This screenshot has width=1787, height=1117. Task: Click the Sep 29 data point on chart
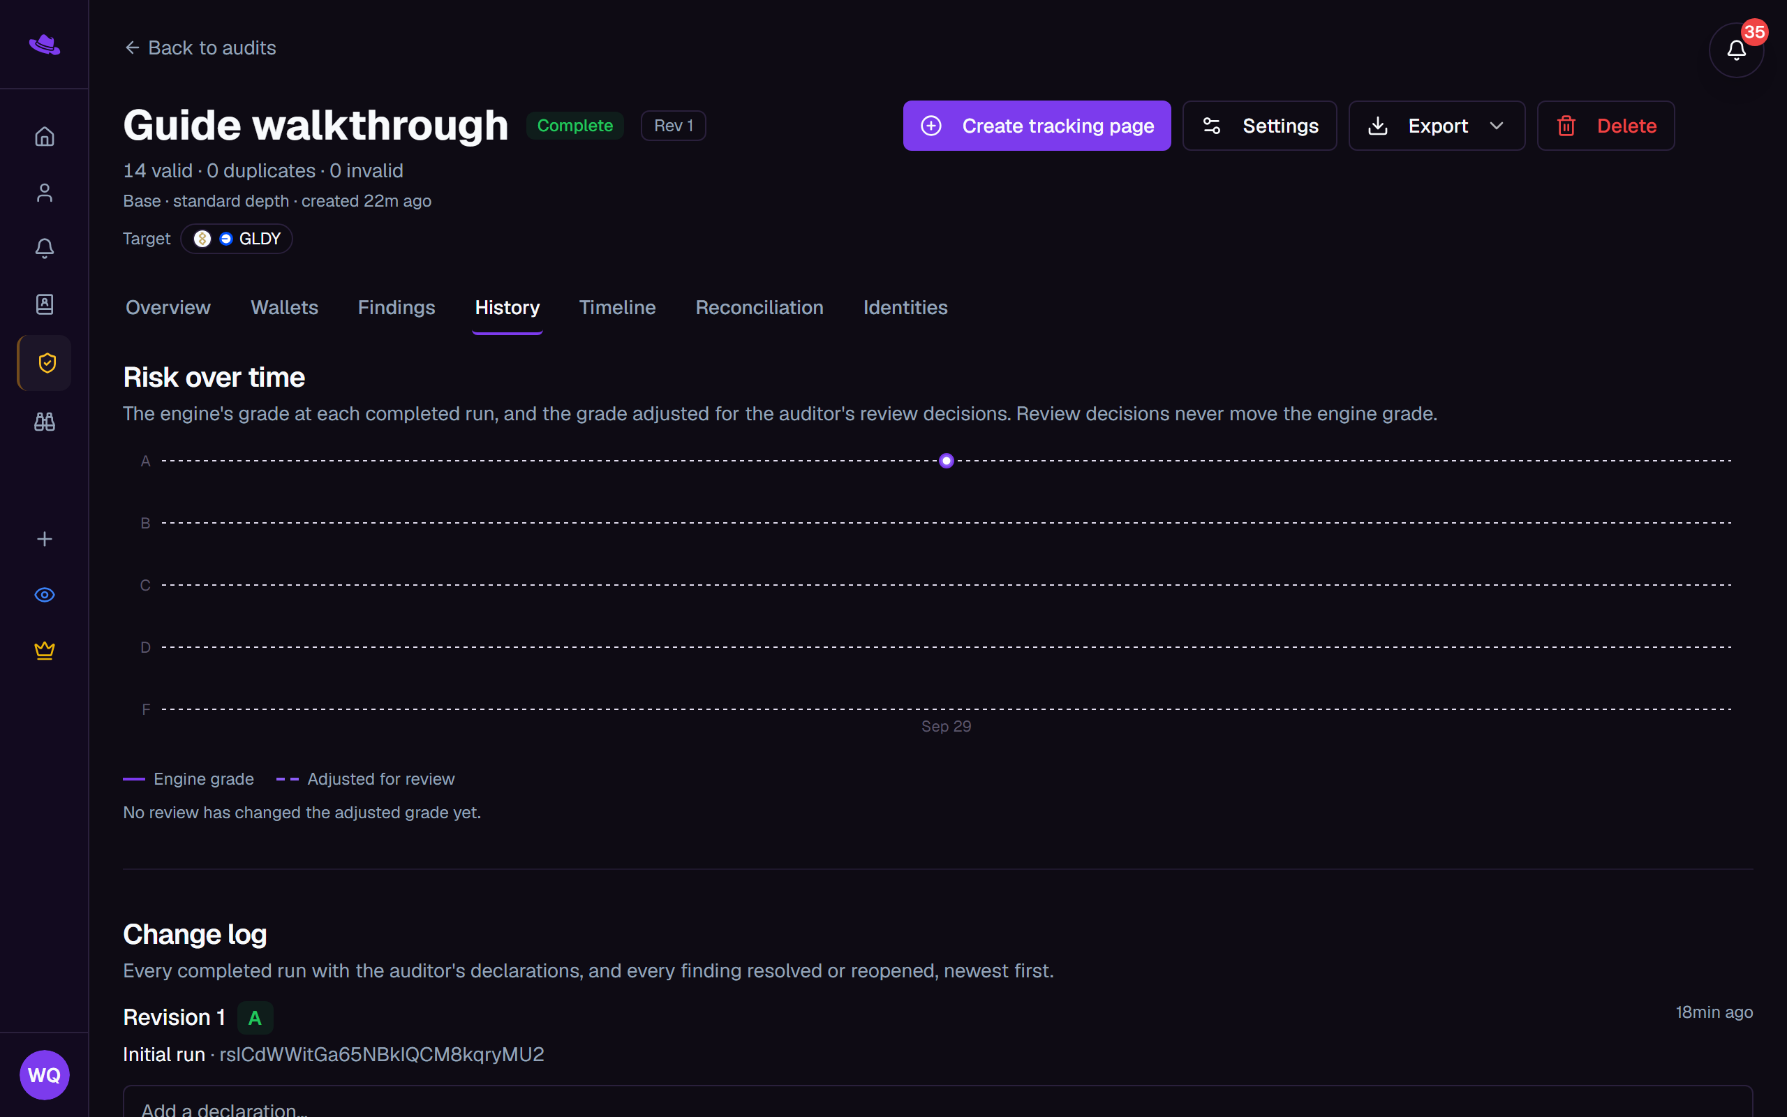point(946,461)
